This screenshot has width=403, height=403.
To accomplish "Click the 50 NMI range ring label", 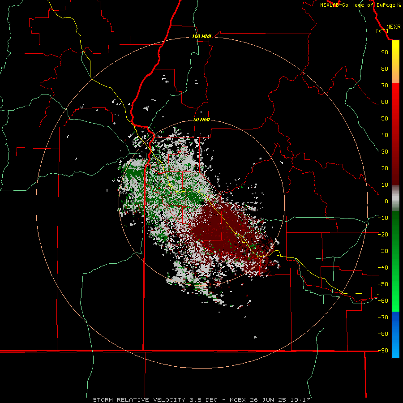I will (201, 120).
